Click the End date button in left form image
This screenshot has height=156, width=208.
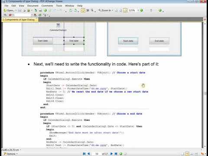tap(74, 41)
